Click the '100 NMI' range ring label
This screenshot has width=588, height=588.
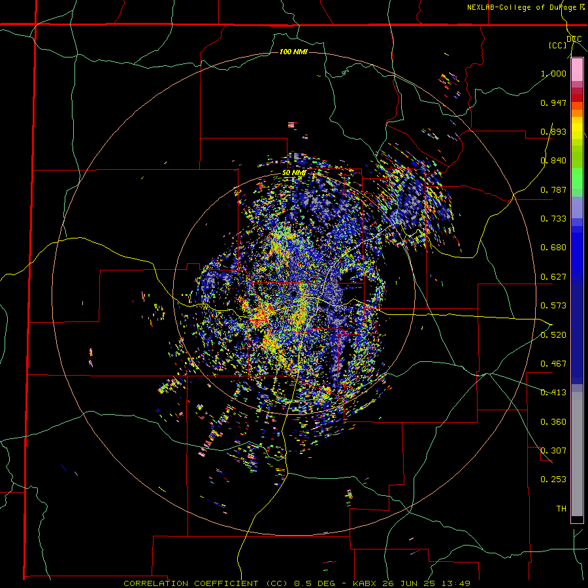(293, 52)
